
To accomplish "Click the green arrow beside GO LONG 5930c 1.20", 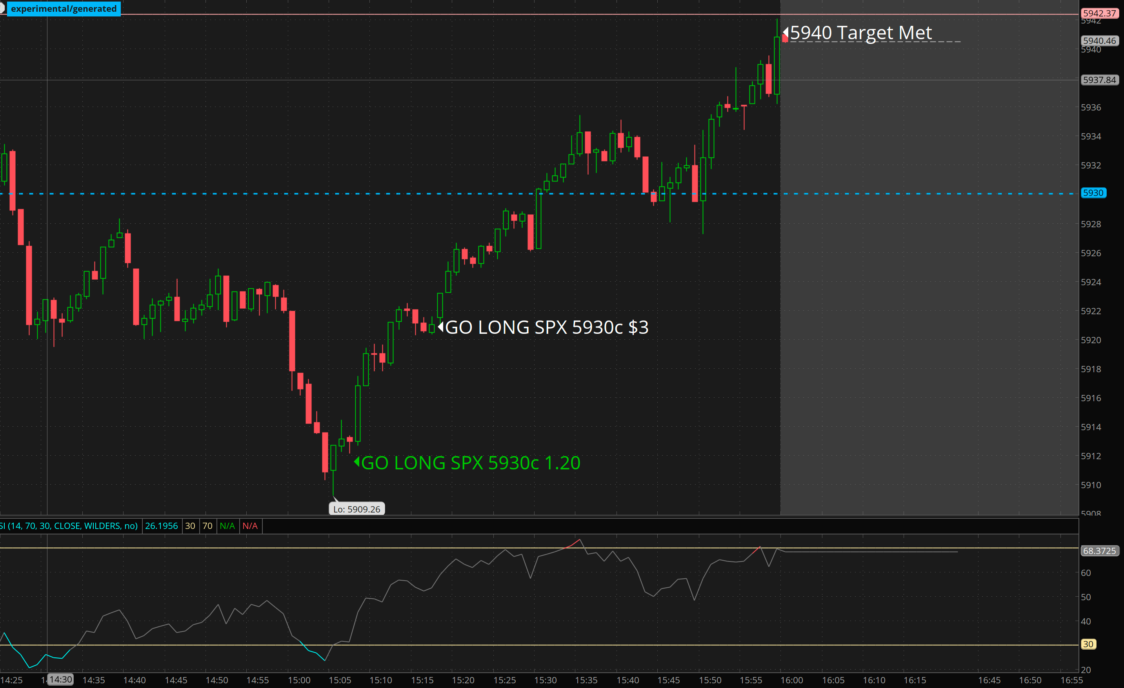I will pyautogui.click(x=357, y=462).
